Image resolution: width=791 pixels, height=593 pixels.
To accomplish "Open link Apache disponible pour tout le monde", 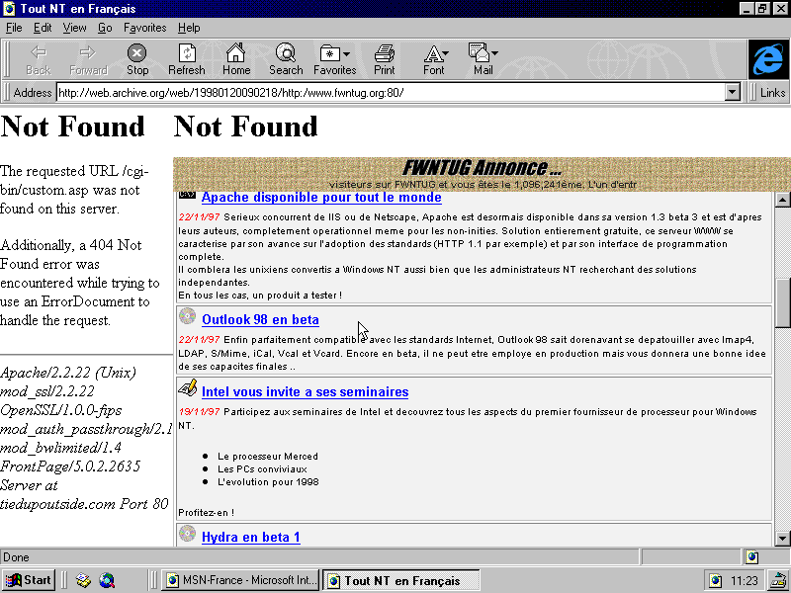I will click(x=321, y=197).
